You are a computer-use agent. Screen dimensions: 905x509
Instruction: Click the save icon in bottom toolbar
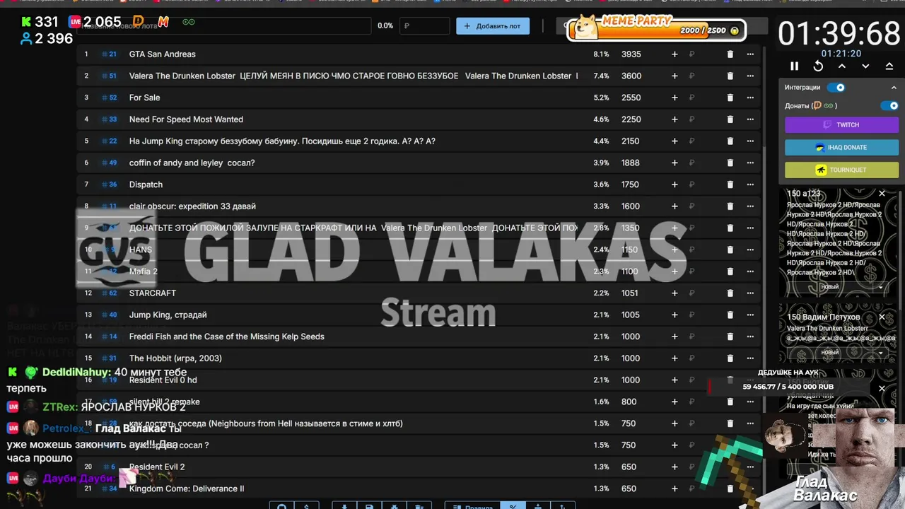tap(369, 505)
